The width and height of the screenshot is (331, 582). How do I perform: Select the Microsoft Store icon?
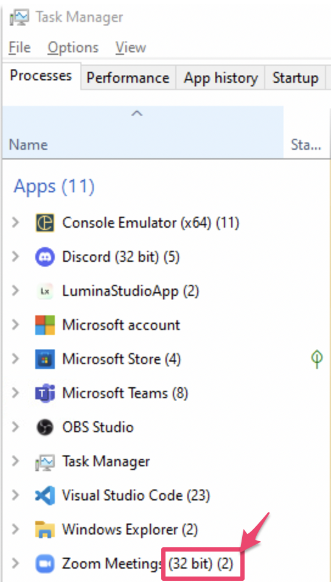click(x=45, y=359)
